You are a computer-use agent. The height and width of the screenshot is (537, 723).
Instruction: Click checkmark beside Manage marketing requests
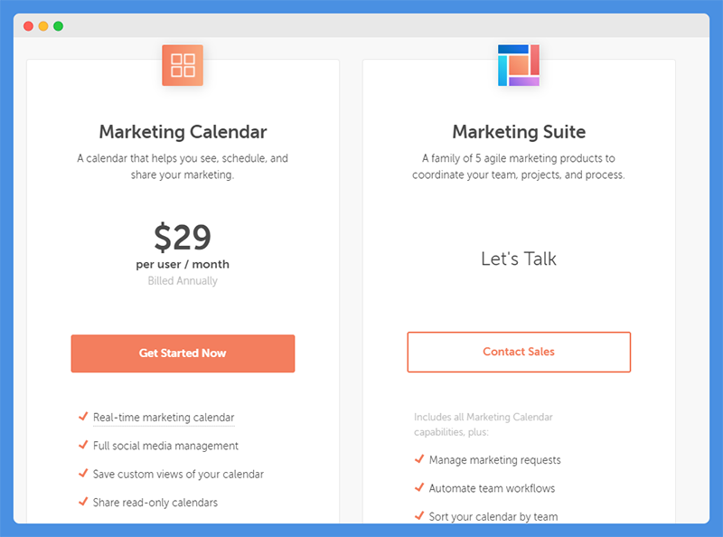pyautogui.click(x=419, y=459)
